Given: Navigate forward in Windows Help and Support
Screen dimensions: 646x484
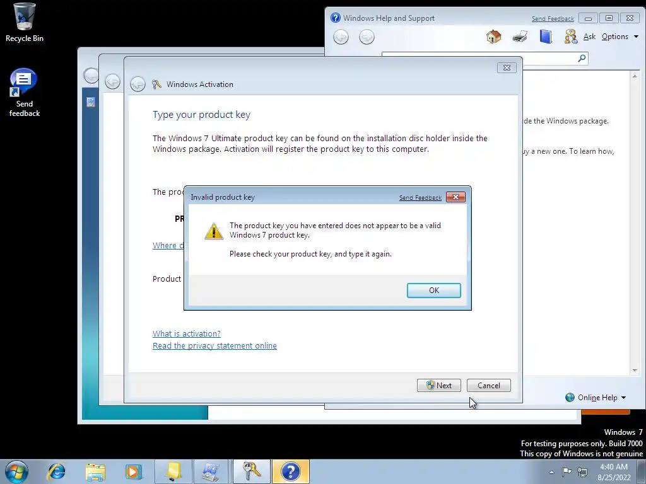Looking at the screenshot, I should click(x=367, y=37).
